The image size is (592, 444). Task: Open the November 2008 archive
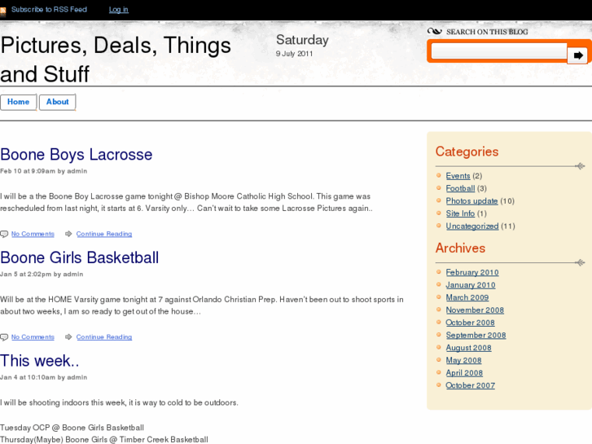(475, 310)
